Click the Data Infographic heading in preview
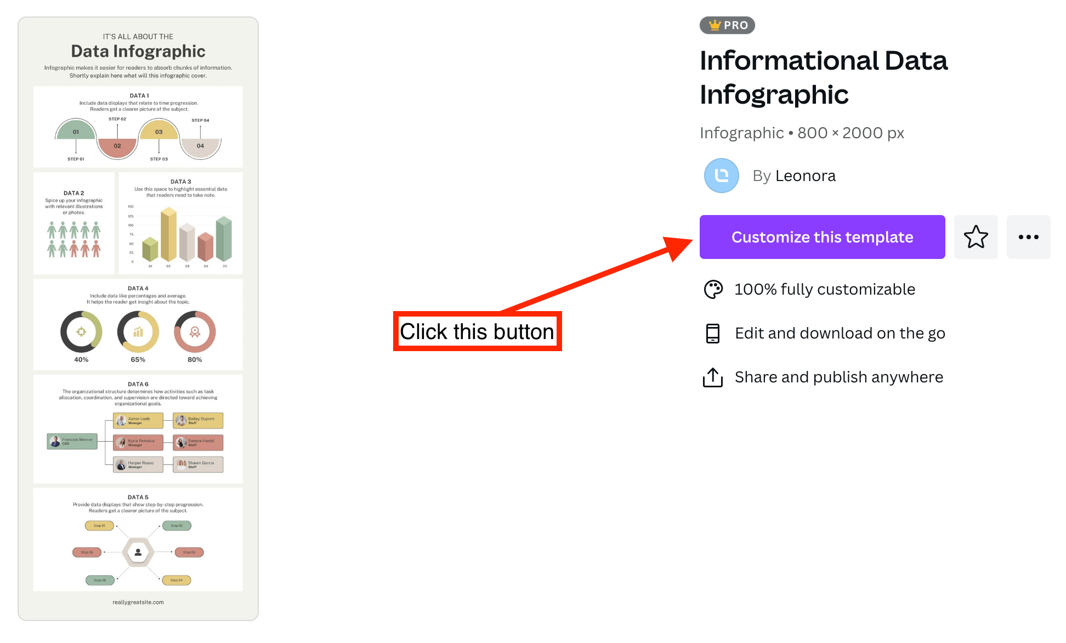 (138, 51)
